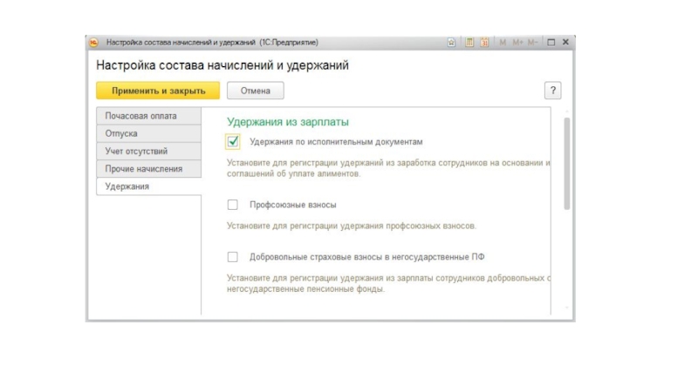698x392 pixels.
Task: Open the calendar icon in title bar
Action: 484,42
